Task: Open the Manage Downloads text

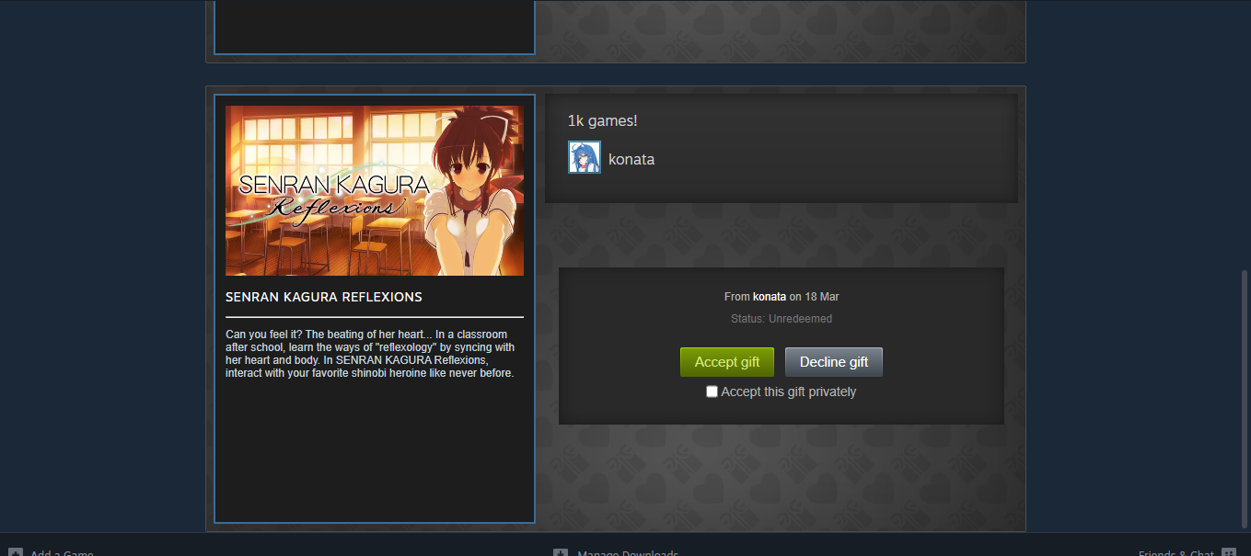Action: [x=628, y=552]
